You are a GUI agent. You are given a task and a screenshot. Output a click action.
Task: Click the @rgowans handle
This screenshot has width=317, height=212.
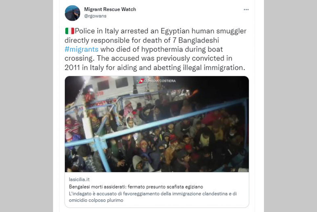click(95, 16)
